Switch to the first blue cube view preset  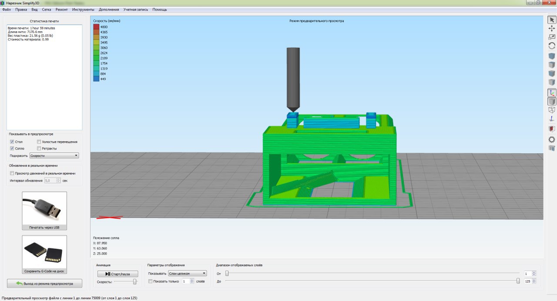tap(551, 56)
